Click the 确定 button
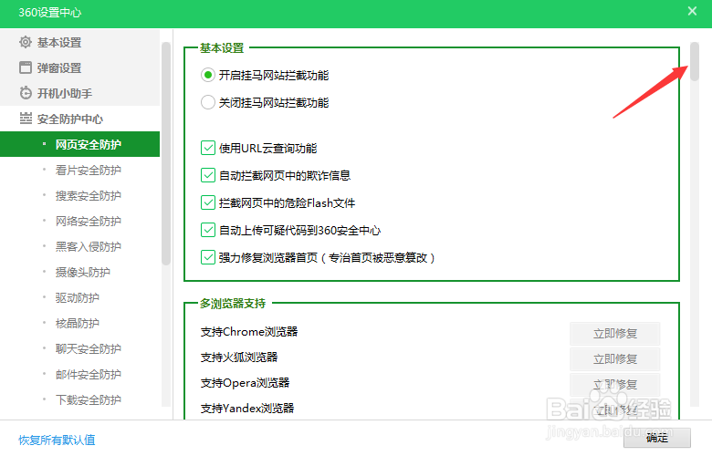The width and height of the screenshot is (712, 456). [657, 438]
